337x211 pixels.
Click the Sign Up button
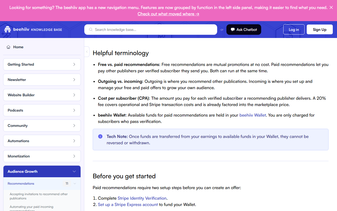[x=320, y=30]
